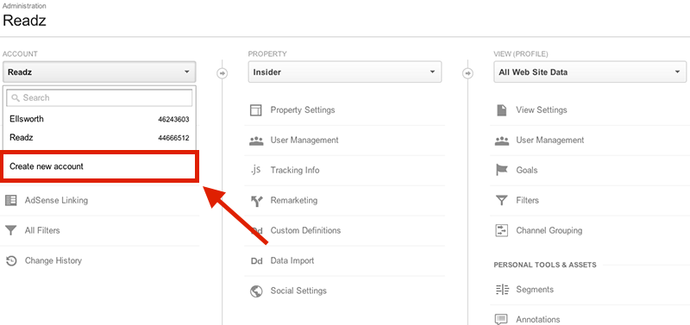This screenshot has width=690, height=325.
Task: Click the Change History clock icon
Action: click(11, 261)
